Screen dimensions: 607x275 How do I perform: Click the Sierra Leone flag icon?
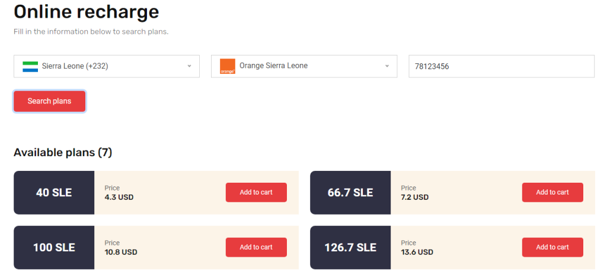(x=30, y=66)
